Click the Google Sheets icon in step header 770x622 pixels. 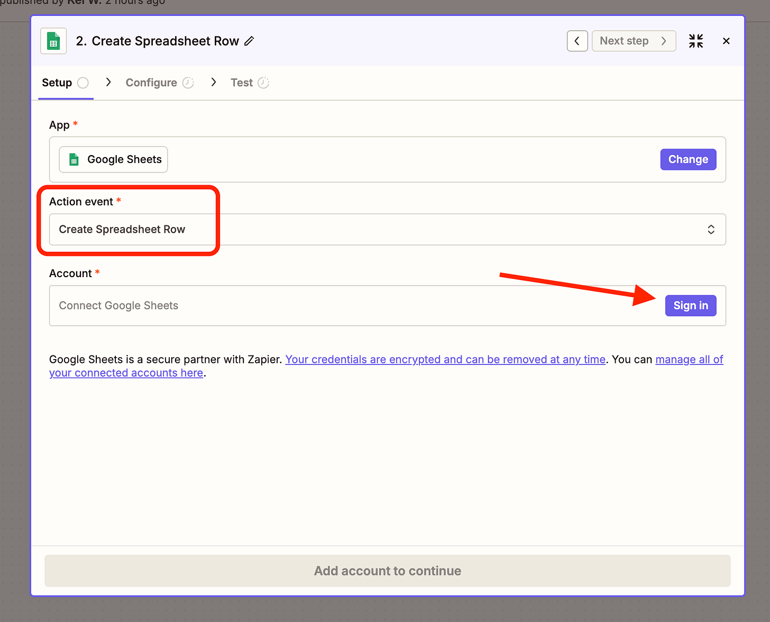[x=53, y=41]
